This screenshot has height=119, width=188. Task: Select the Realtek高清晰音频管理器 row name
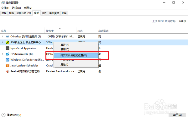pyautogui.click(x=25, y=71)
